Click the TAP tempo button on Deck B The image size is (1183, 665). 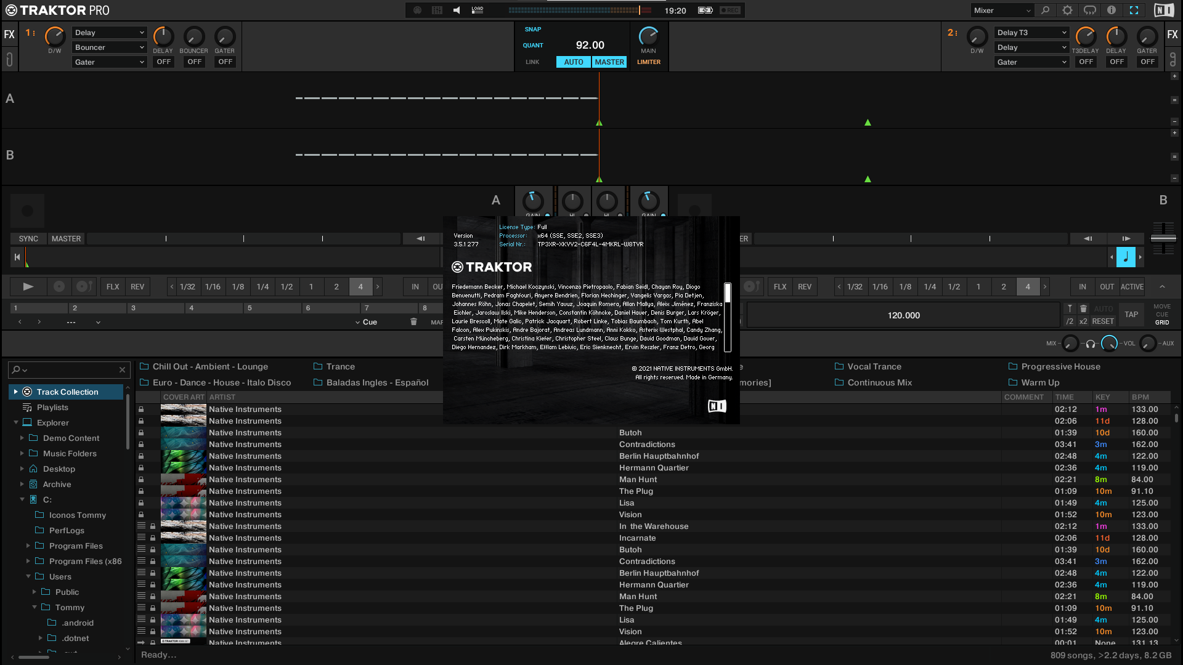click(1131, 315)
